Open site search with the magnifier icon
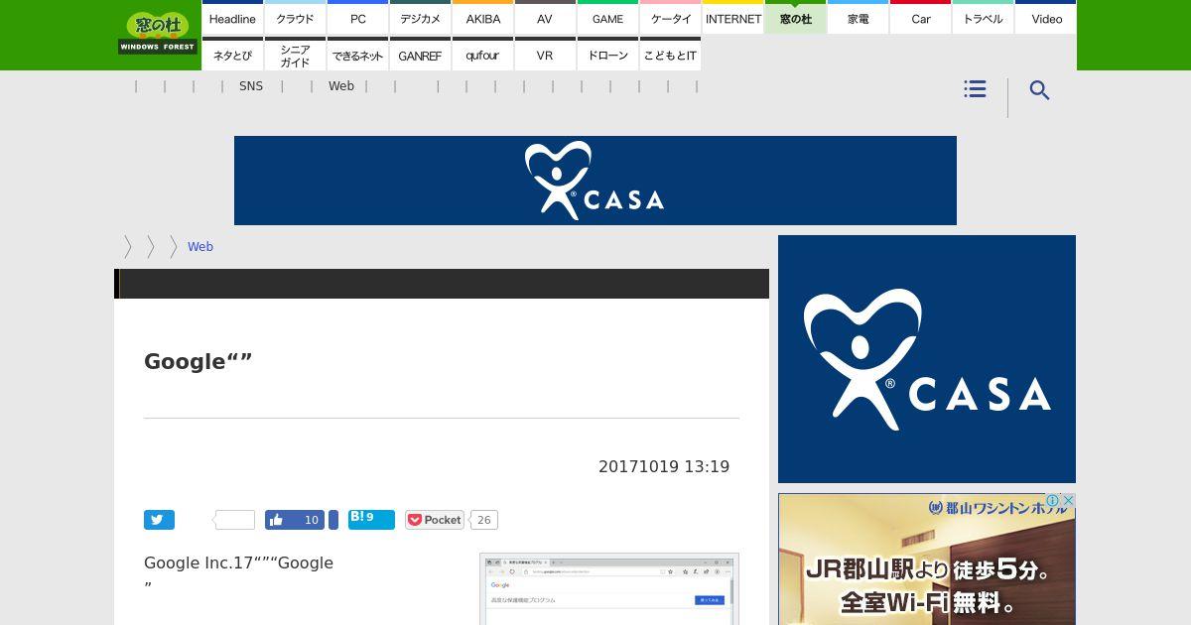The image size is (1191, 625). [1039, 90]
